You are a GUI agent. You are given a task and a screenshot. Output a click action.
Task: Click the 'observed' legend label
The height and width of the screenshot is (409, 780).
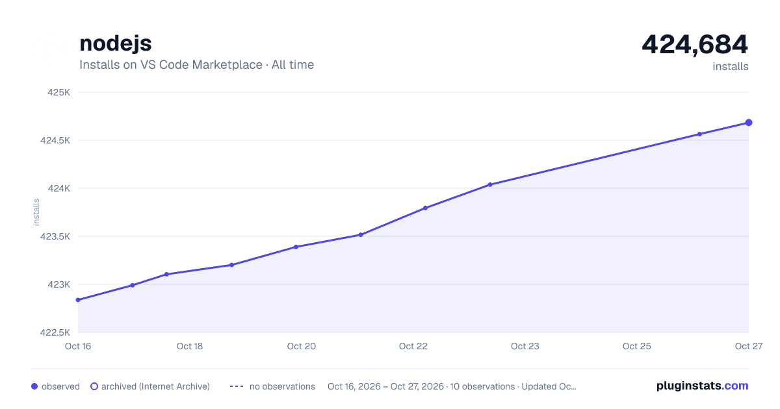(60, 386)
